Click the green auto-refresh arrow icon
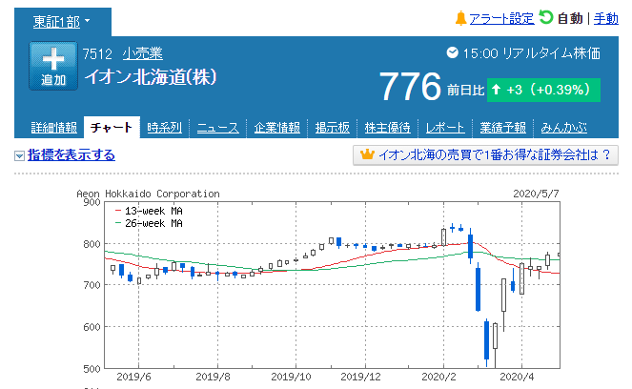Viewport: 632px width, 389px height. click(x=546, y=17)
